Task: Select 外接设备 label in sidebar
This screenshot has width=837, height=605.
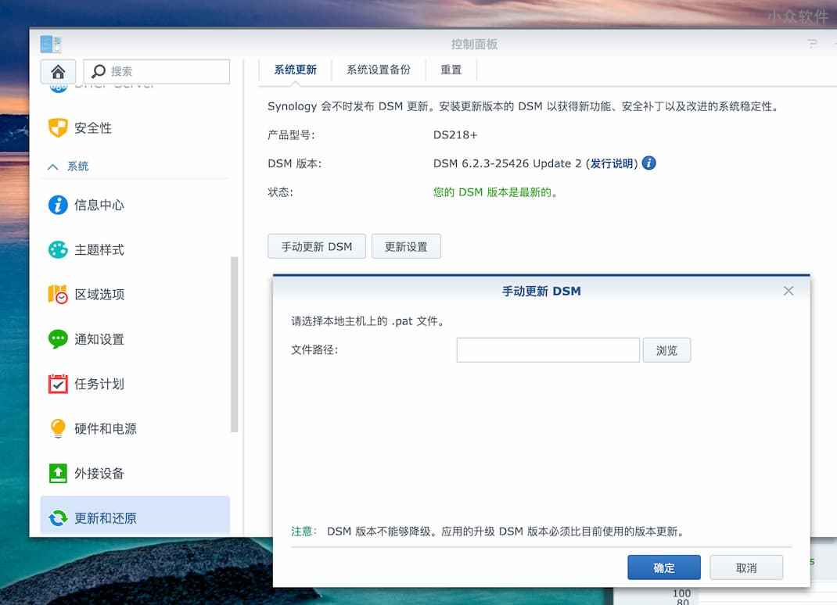Action: [x=99, y=473]
